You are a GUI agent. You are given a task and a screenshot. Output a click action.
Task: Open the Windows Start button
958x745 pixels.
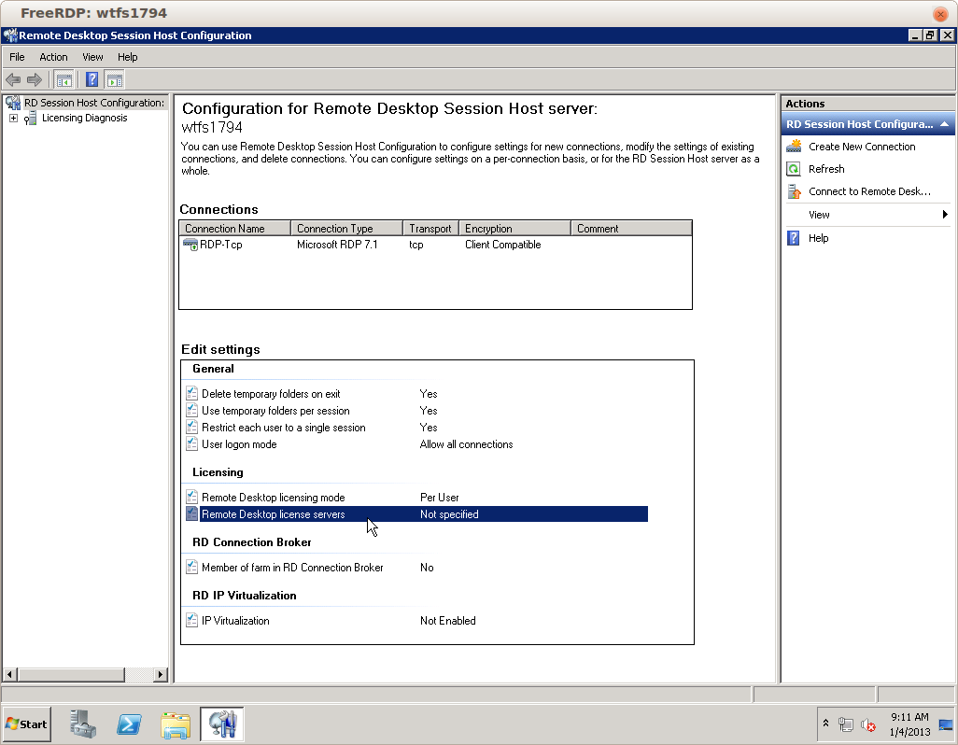point(26,724)
